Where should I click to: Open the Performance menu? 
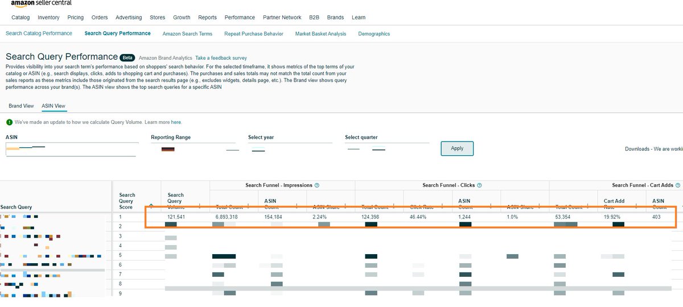pyautogui.click(x=240, y=18)
